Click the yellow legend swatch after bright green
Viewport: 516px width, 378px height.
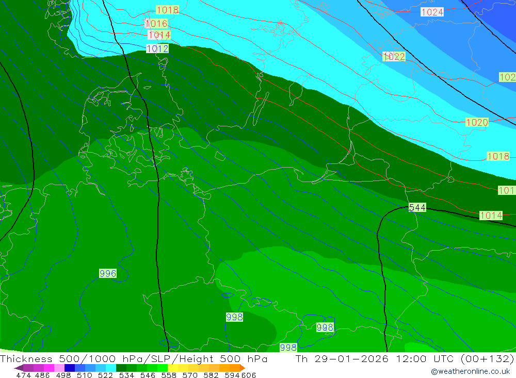[x=173, y=368]
